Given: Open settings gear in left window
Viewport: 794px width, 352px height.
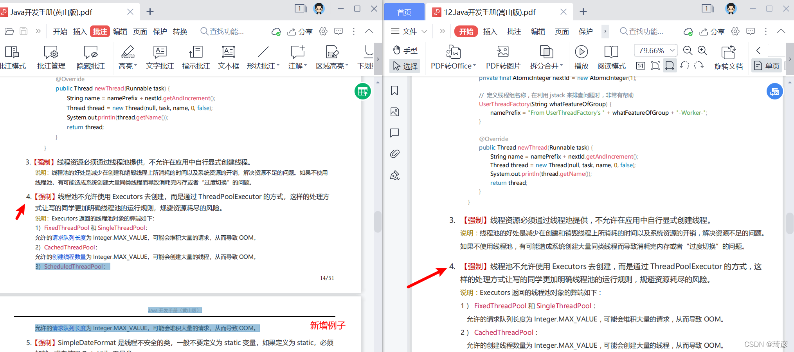Looking at the screenshot, I should click(323, 31).
